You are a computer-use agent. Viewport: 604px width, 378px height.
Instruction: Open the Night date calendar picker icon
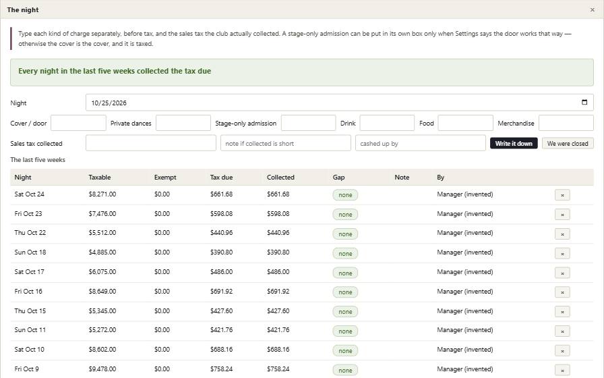pyautogui.click(x=584, y=102)
